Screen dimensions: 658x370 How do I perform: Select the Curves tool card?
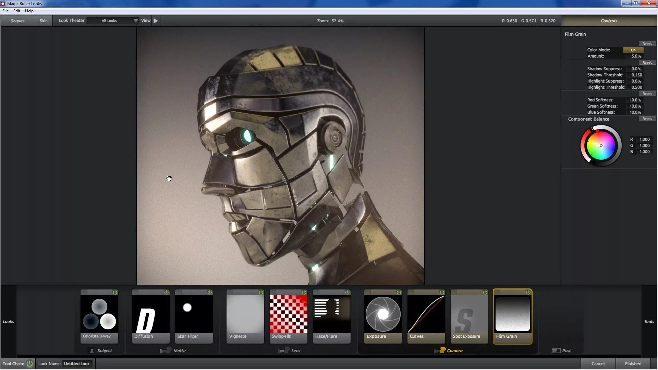point(426,315)
